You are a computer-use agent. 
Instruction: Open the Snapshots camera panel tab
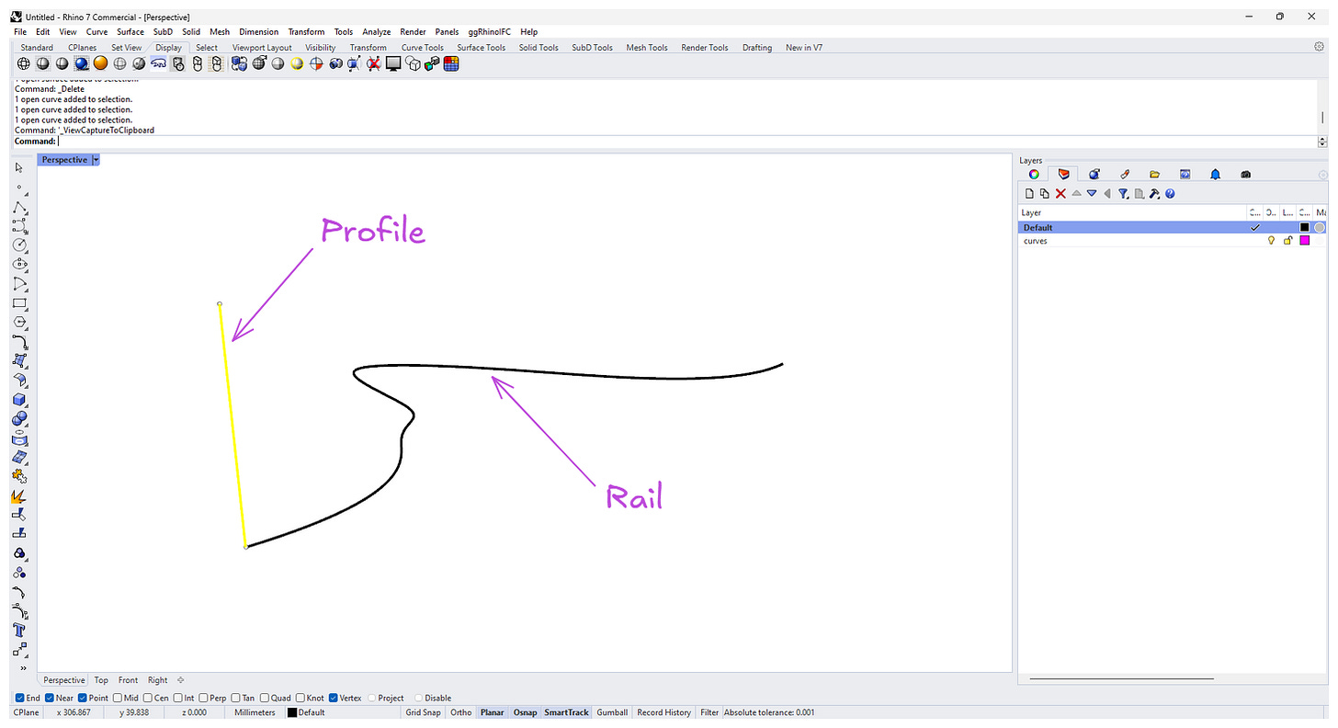pos(1245,174)
